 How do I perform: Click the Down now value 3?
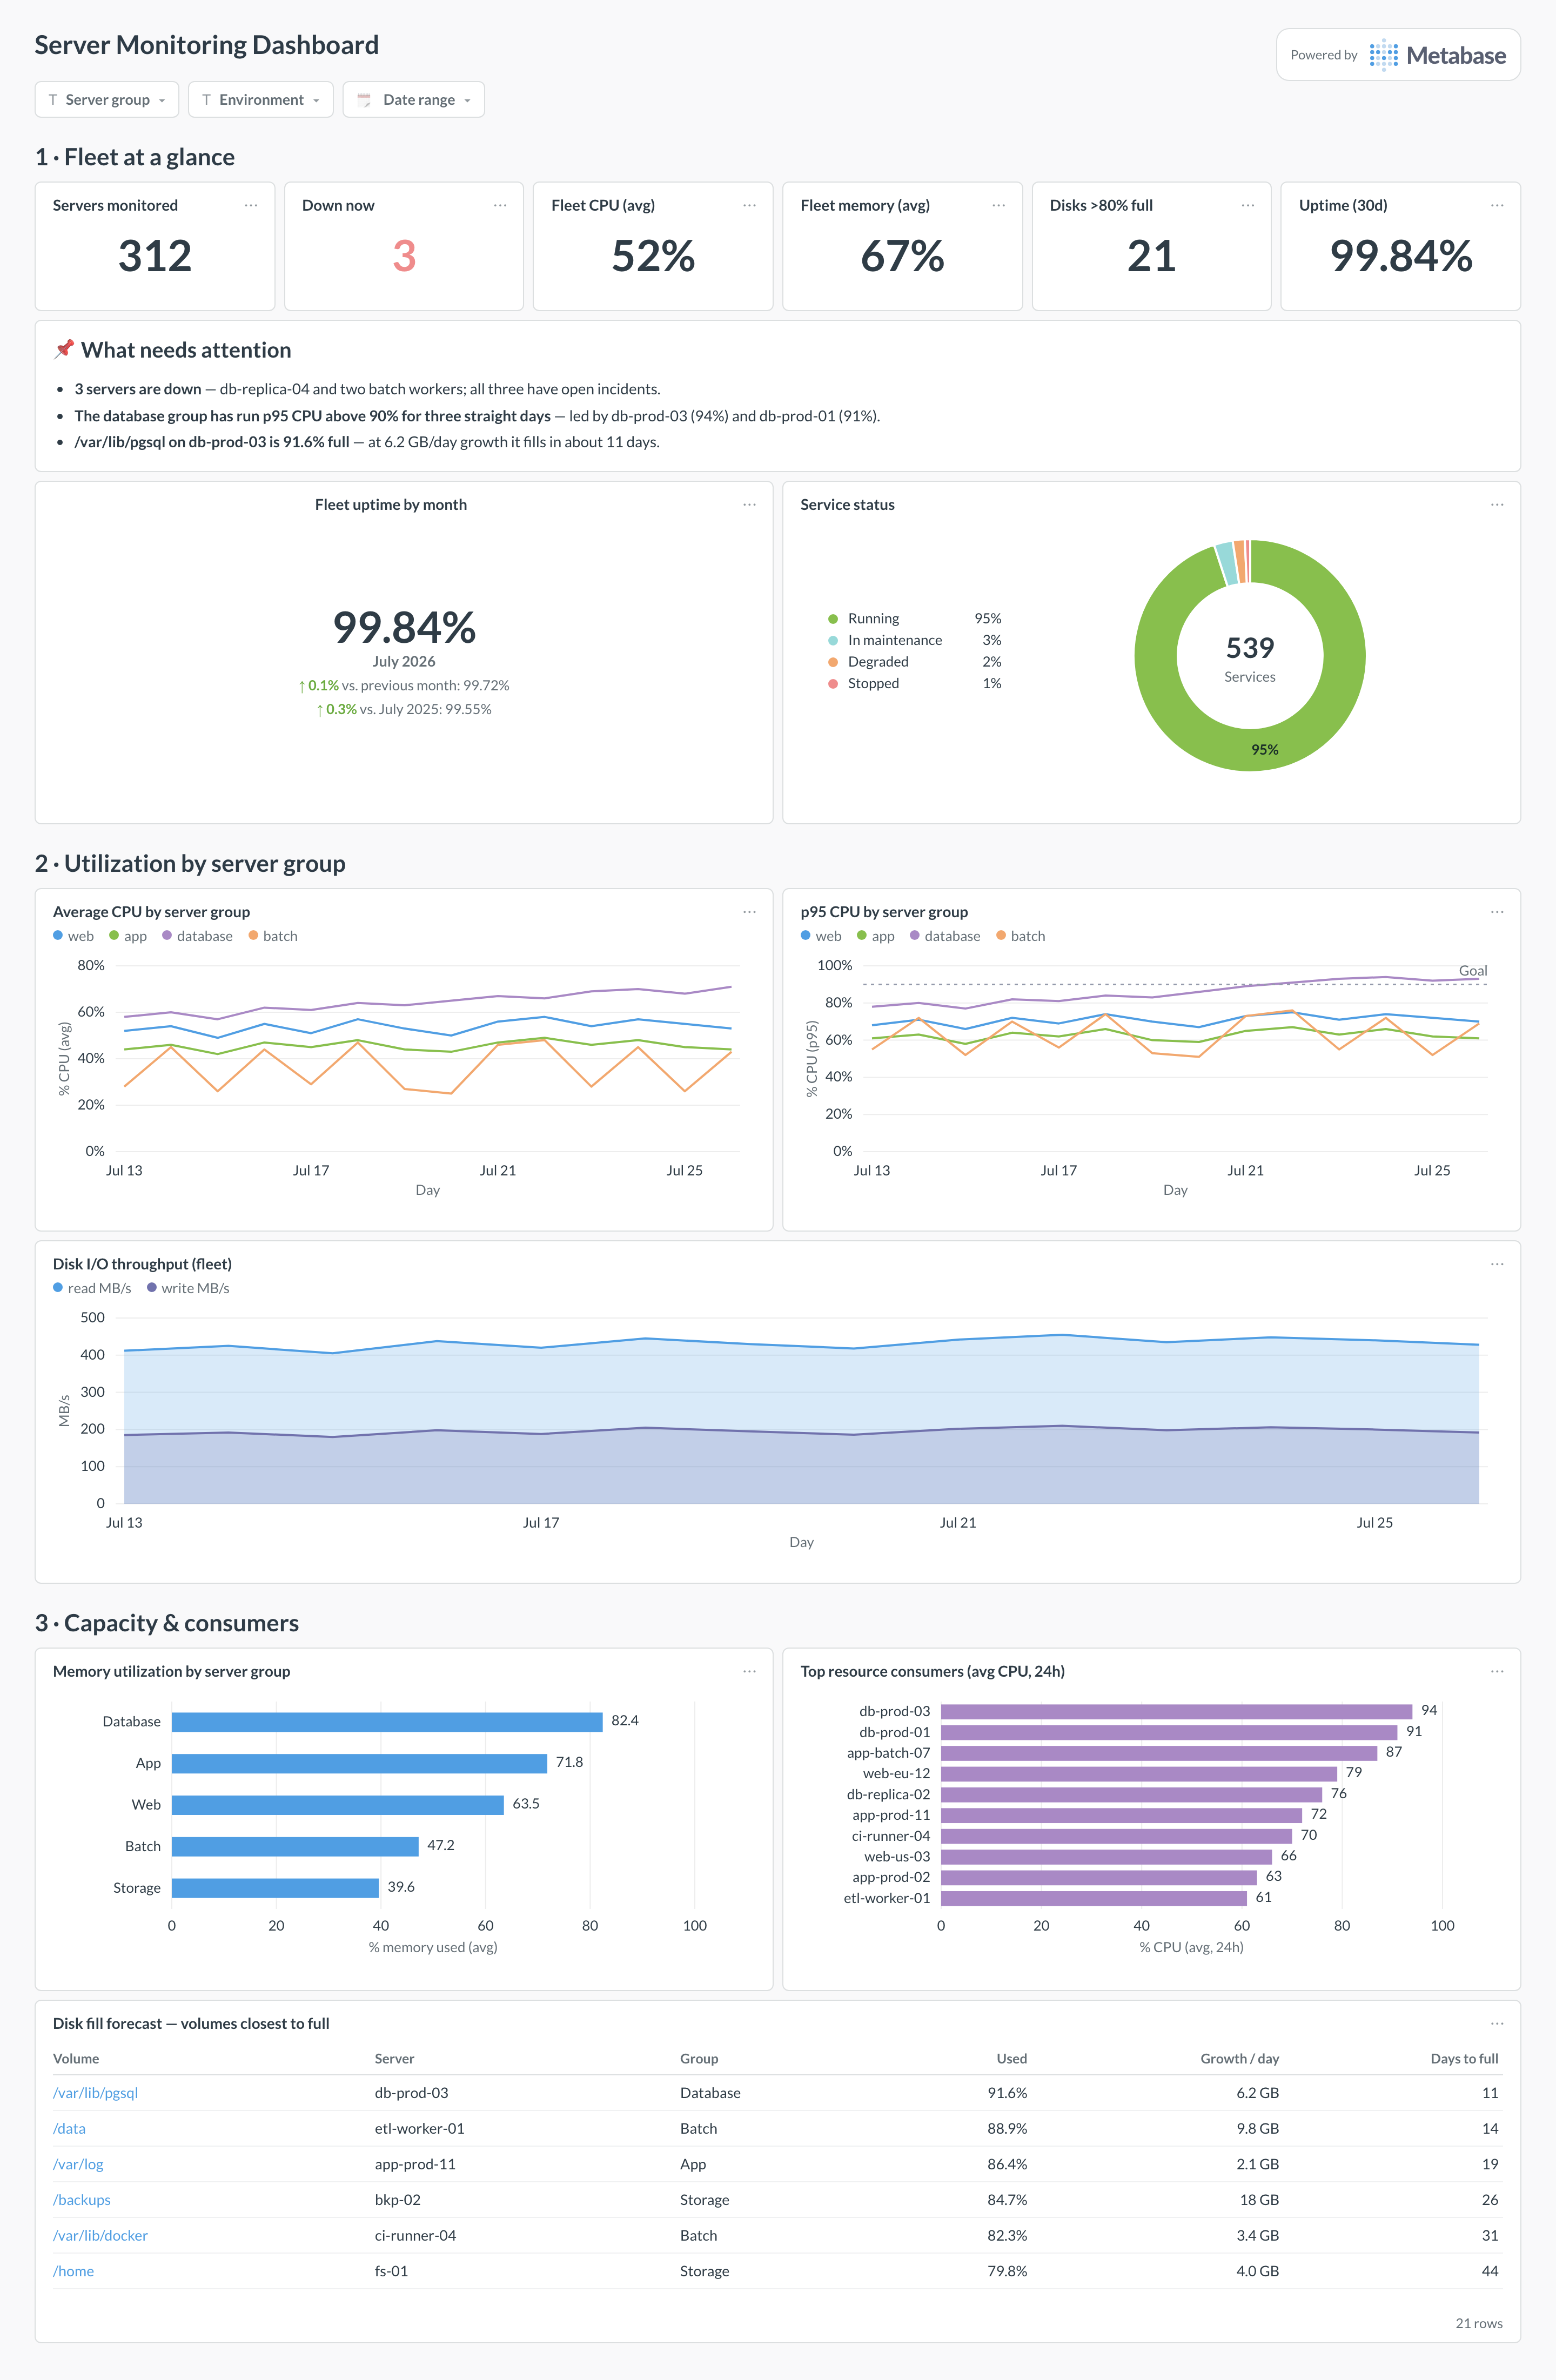[404, 256]
